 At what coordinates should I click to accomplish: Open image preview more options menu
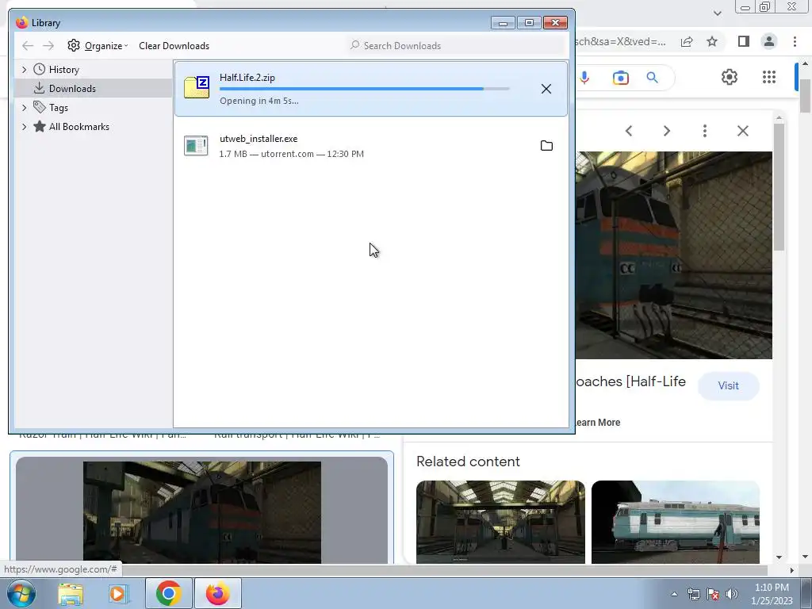[x=705, y=131]
